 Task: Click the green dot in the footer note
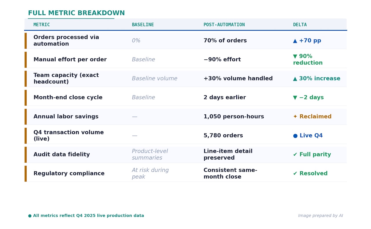click(x=30, y=216)
